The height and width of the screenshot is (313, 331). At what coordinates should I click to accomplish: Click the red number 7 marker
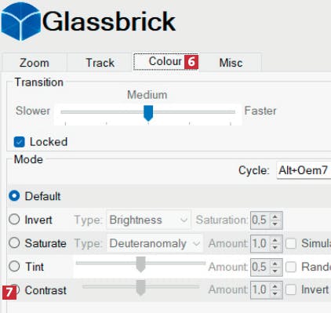pyautogui.click(x=9, y=293)
